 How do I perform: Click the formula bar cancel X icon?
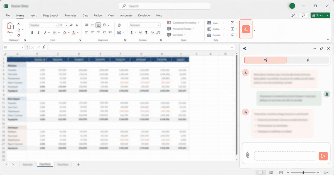pos(33,47)
